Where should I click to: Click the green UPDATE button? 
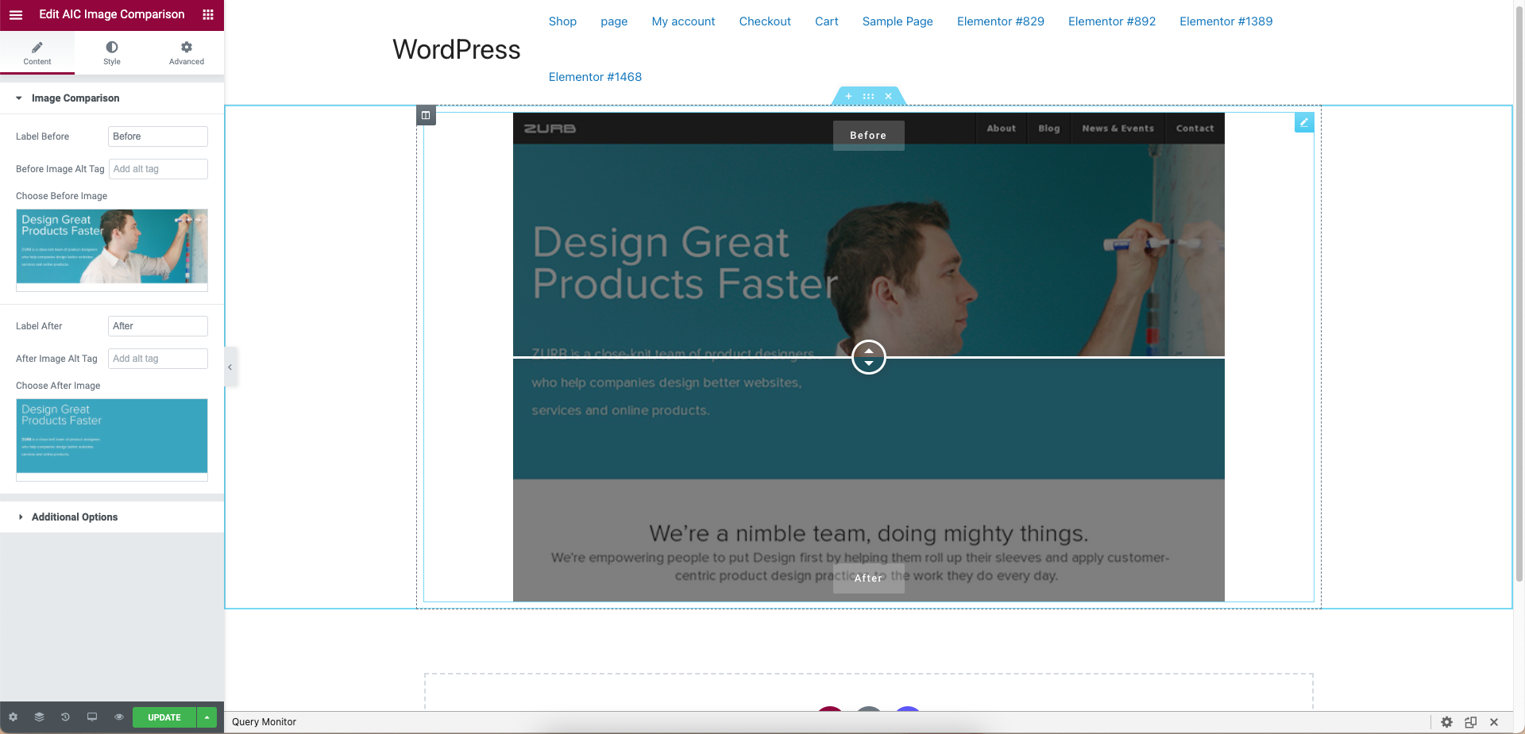pos(164,717)
